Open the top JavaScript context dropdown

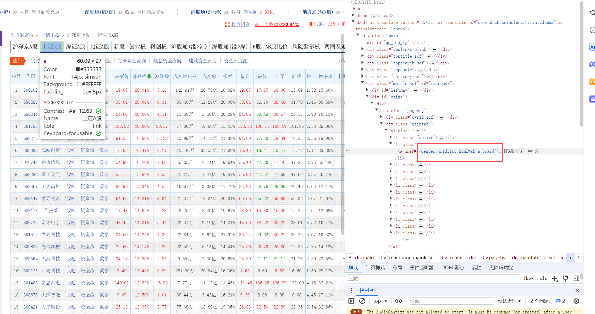(x=380, y=301)
